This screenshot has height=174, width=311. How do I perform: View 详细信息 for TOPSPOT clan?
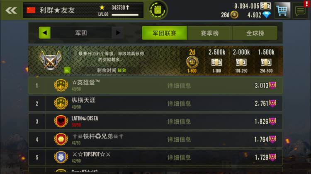pyautogui.click(x=179, y=157)
